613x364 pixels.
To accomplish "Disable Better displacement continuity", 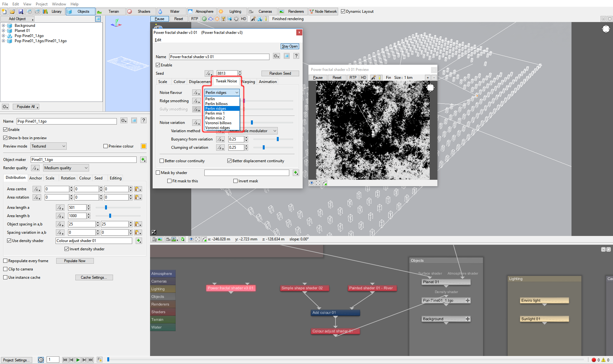I will 229,161.
